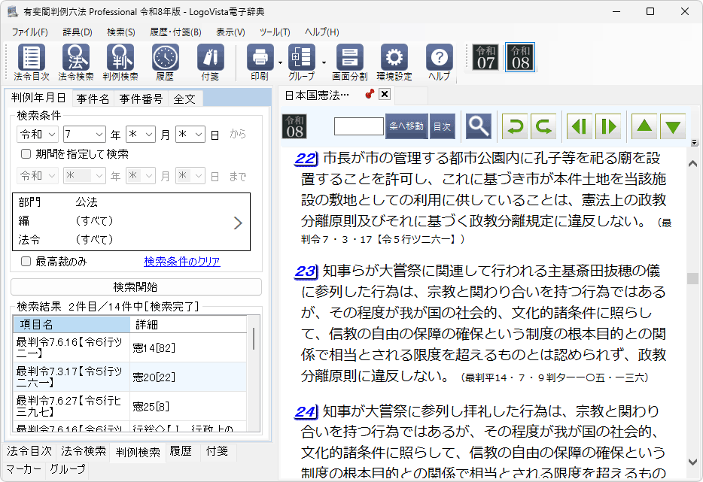Expand the year dropdown showing 7
This screenshot has height=482, width=703.
pos(84,134)
